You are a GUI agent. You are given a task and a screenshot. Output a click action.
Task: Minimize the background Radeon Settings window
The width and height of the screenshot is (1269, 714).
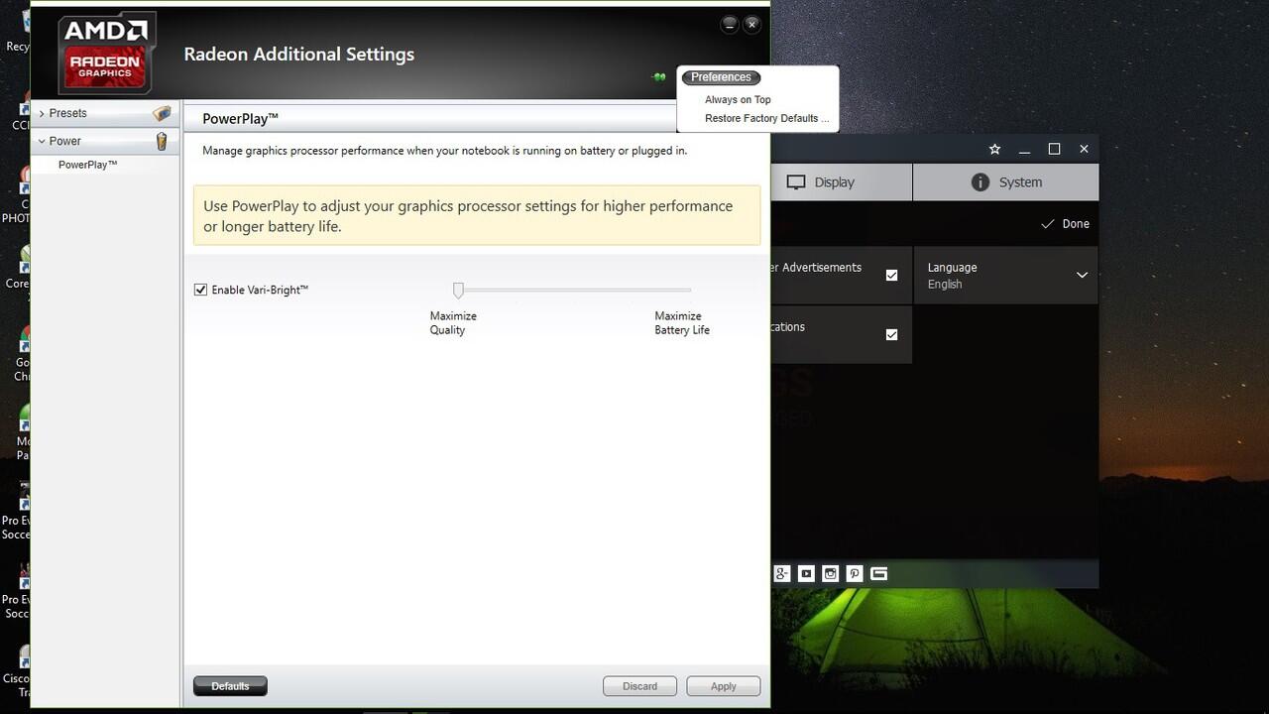pos(1024,149)
